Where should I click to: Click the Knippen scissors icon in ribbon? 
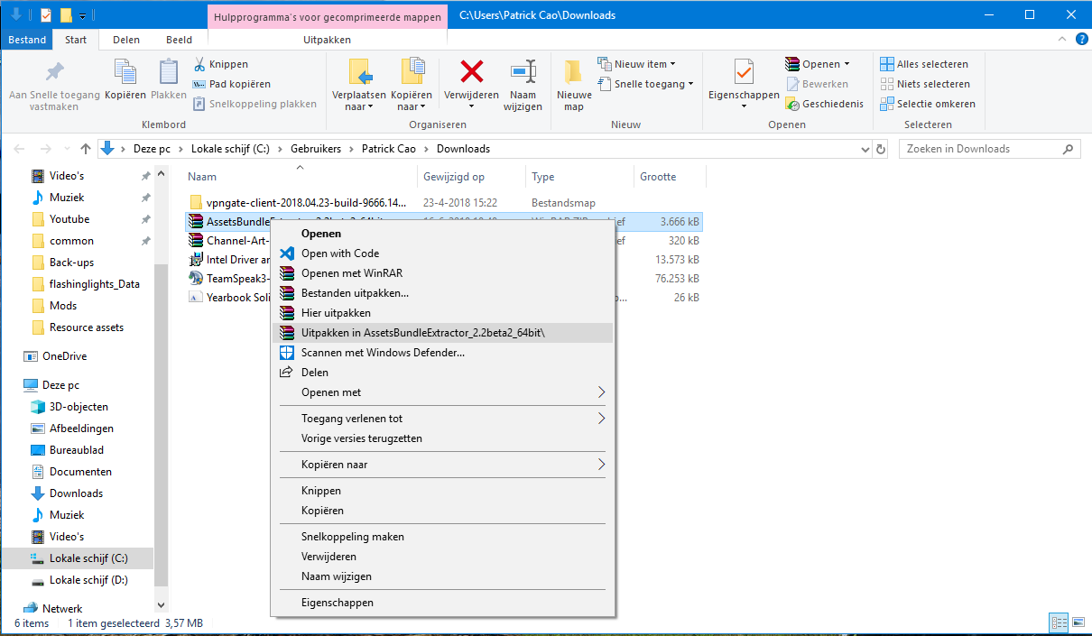point(199,64)
